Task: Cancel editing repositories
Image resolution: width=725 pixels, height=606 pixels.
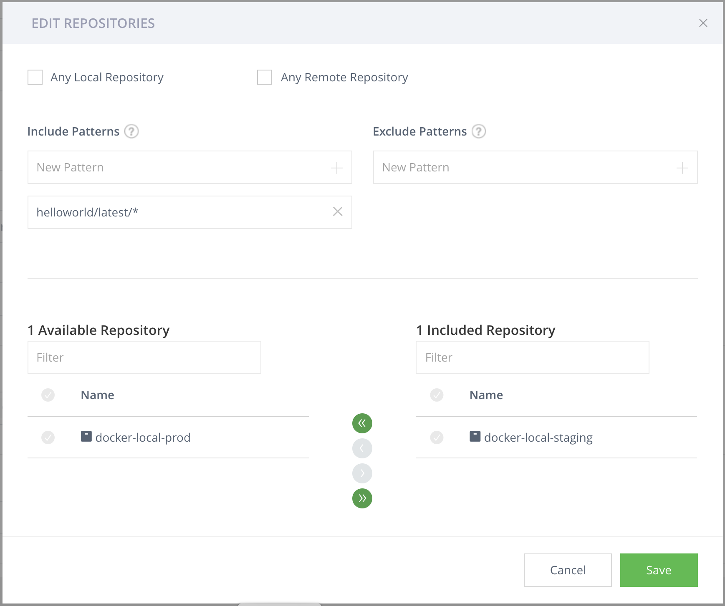Action: pos(568,570)
